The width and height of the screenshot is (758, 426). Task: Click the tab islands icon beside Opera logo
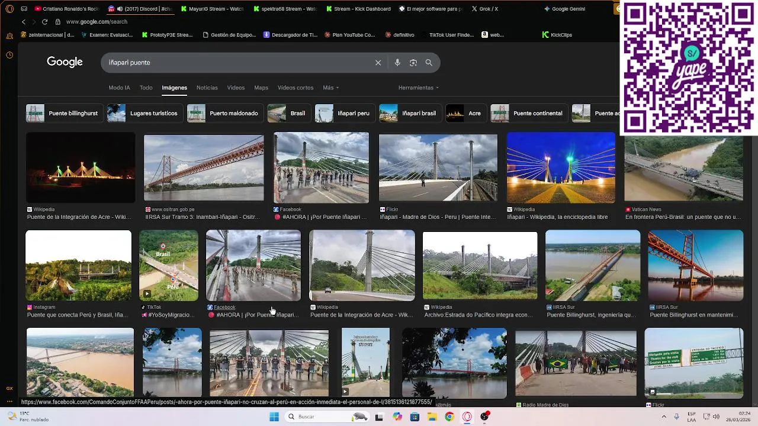pos(24,9)
